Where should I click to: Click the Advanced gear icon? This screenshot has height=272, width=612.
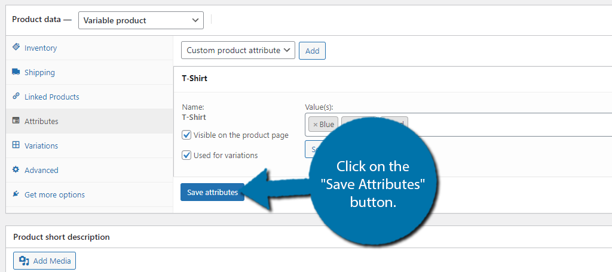pyautogui.click(x=16, y=170)
